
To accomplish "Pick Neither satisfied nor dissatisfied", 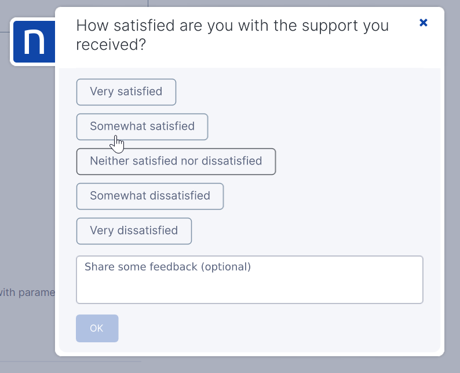I will (x=176, y=161).
